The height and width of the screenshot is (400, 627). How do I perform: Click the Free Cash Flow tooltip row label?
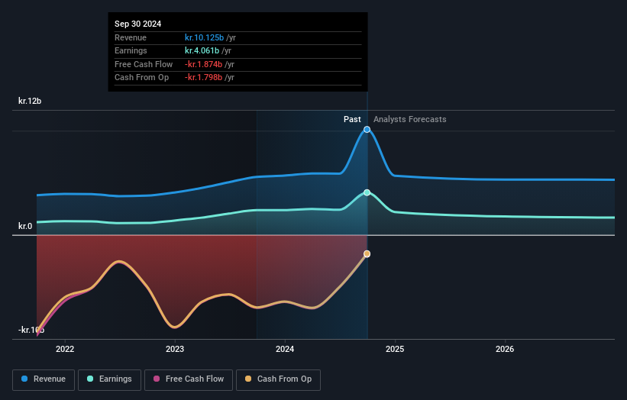[x=144, y=64]
